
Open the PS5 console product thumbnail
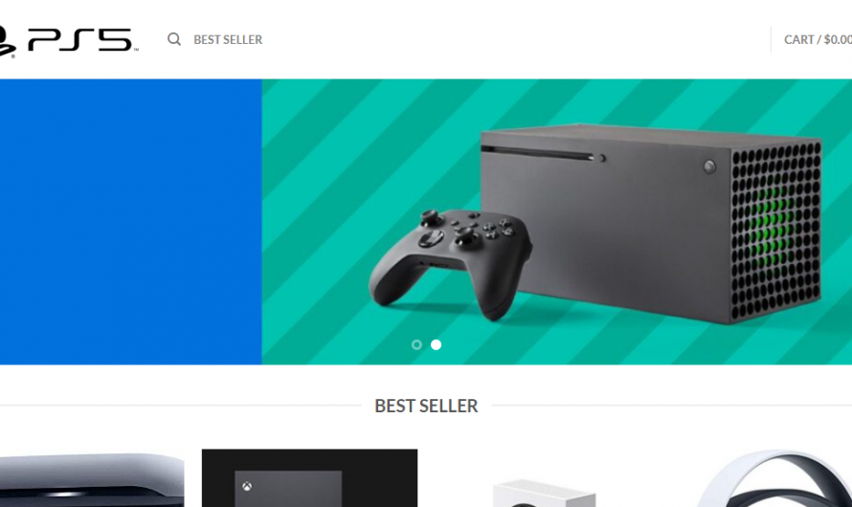coord(91,480)
